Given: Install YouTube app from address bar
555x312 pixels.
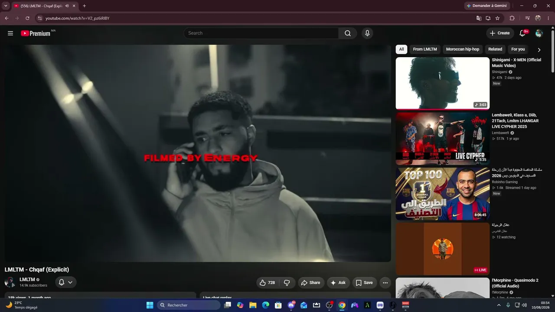Looking at the screenshot, I should (x=488, y=18).
